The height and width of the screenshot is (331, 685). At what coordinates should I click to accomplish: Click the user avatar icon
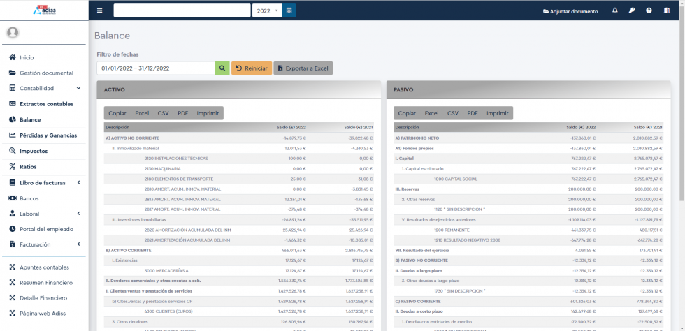[x=13, y=32]
